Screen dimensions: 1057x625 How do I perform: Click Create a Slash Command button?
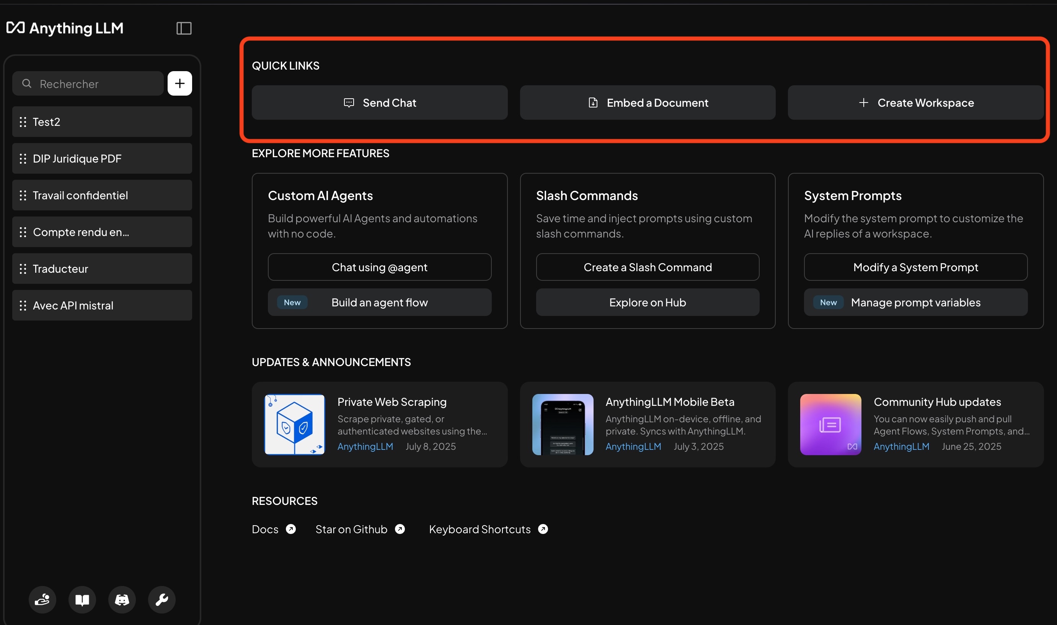coord(648,267)
